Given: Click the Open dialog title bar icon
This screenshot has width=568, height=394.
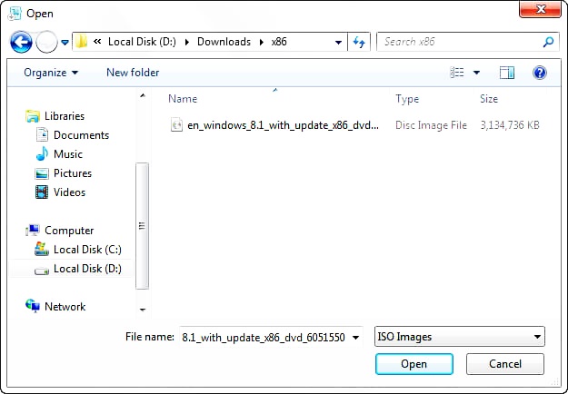Looking at the screenshot, I should pyautogui.click(x=15, y=14).
